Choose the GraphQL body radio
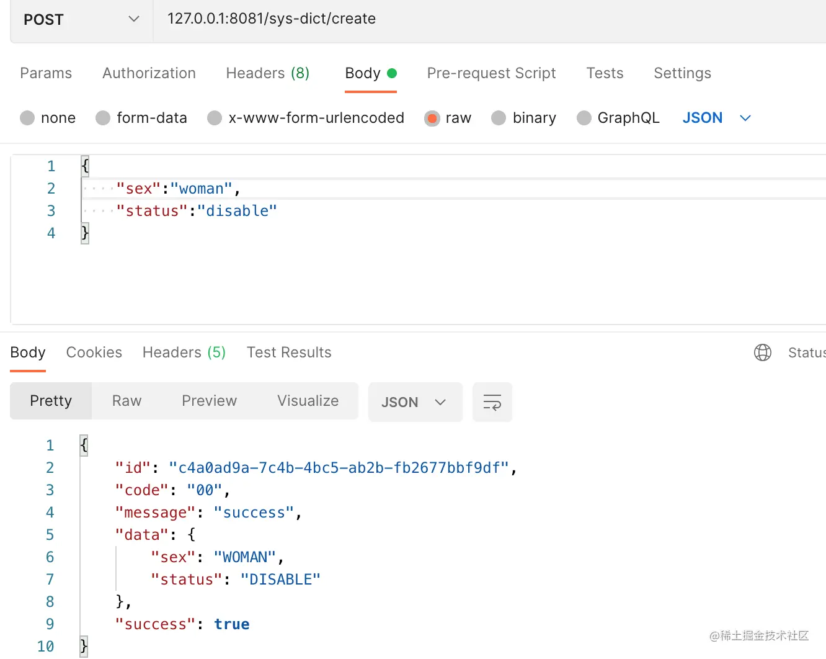 point(584,118)
